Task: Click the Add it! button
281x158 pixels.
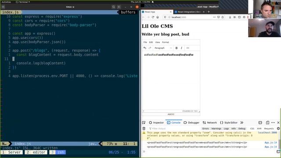Action: (171, 114)
